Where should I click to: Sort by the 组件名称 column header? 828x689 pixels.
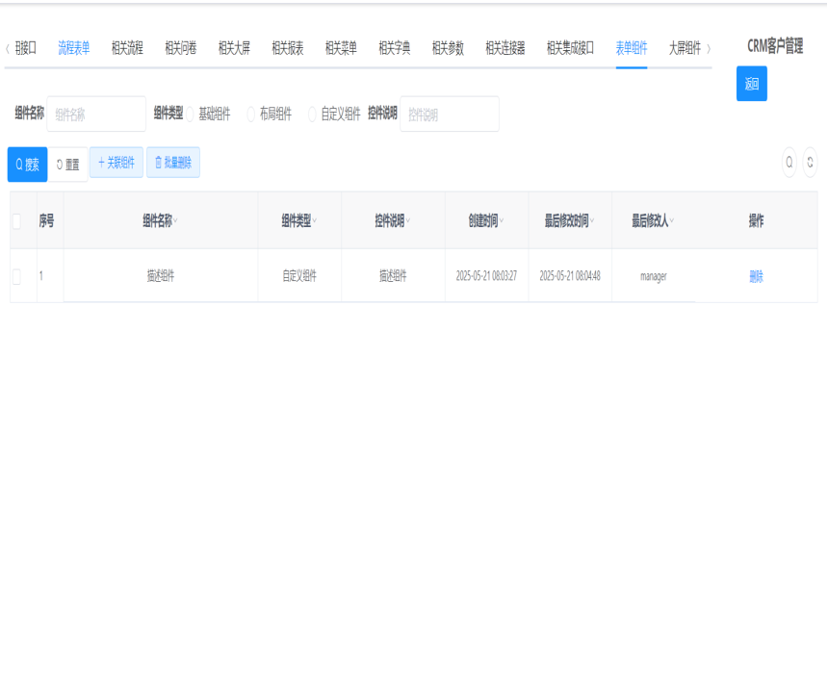point(159,221)
